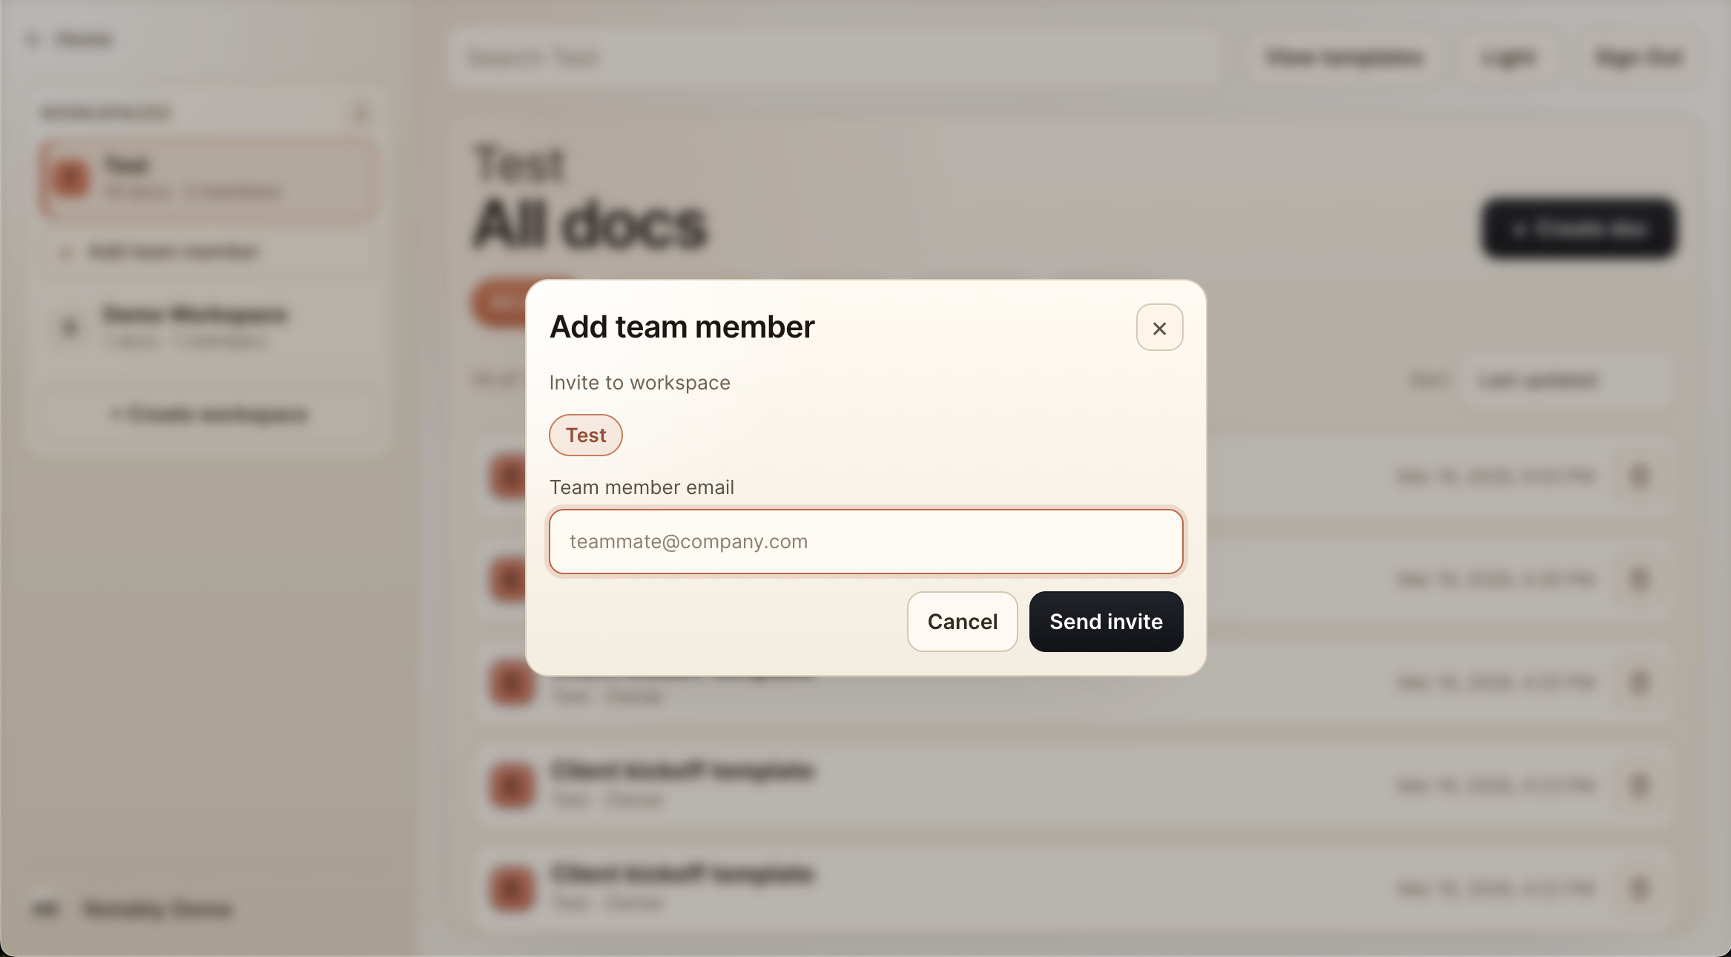Click the back arrow beside Home
This screenshot has height=957, width=1731.
(31, 39)
